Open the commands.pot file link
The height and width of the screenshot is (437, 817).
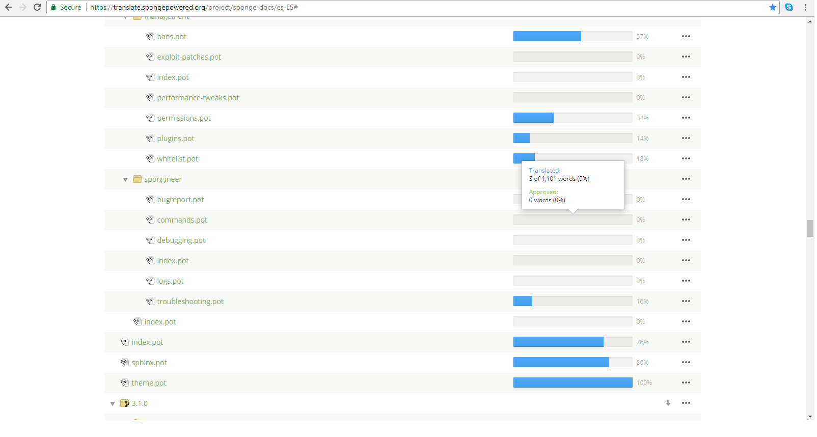(182, 220)
